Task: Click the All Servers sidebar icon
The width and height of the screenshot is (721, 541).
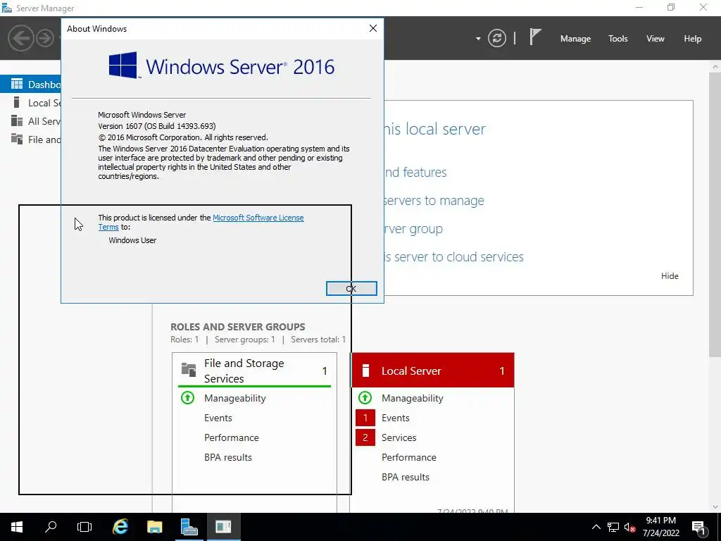Action: [17, 120]
